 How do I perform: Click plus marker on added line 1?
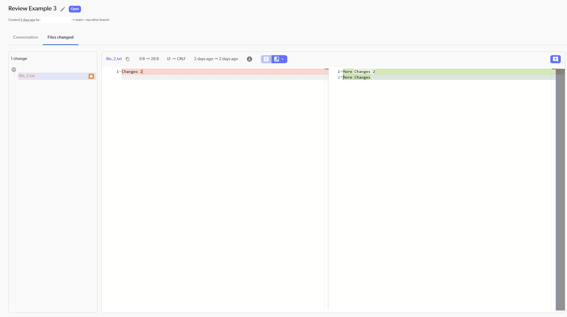point(341,71)
